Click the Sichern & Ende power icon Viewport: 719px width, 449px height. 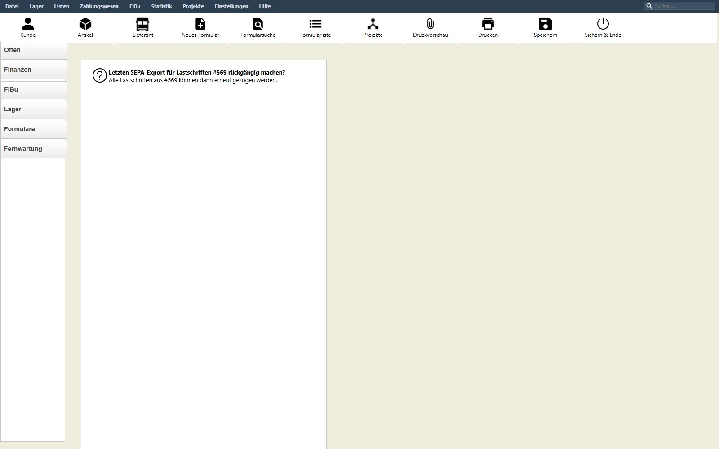coord(603,24)
